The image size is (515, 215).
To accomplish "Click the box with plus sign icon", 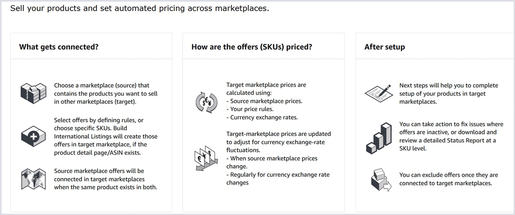I will coord(33,136).
